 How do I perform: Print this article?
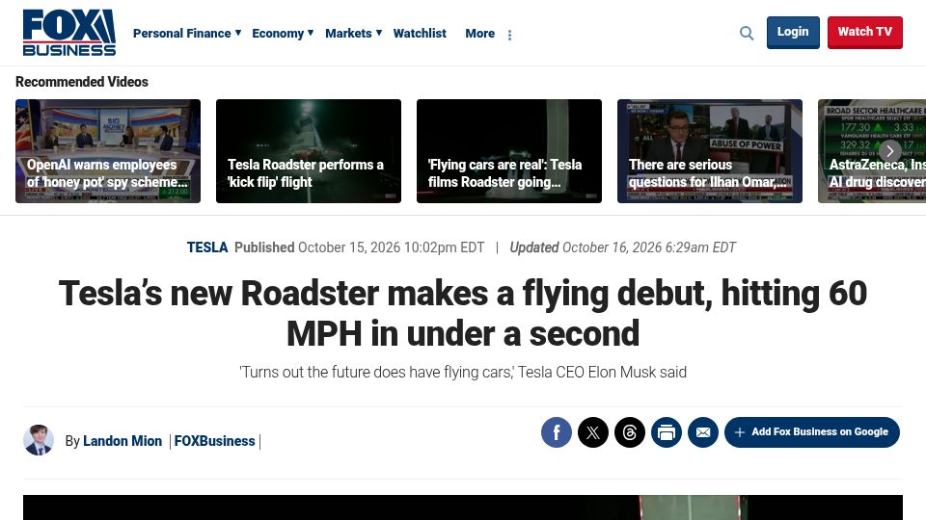[667, 432]
